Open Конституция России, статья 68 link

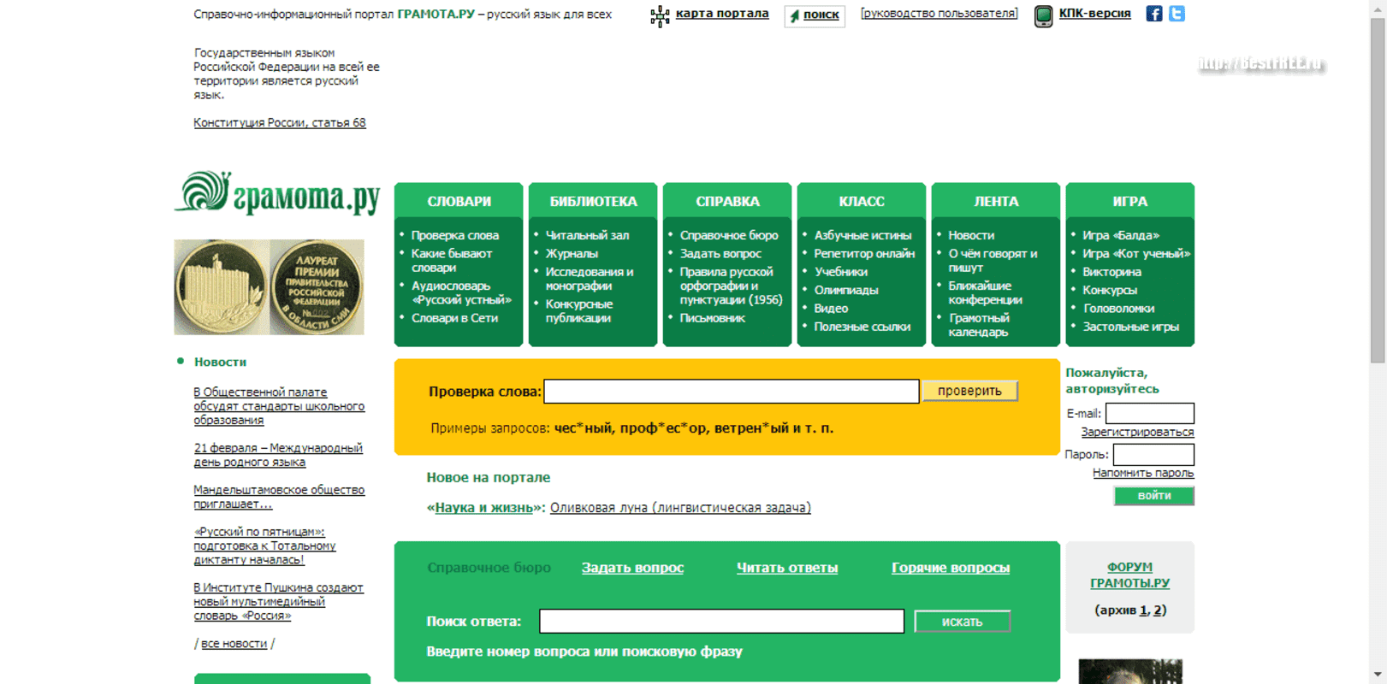pos(280,123)
